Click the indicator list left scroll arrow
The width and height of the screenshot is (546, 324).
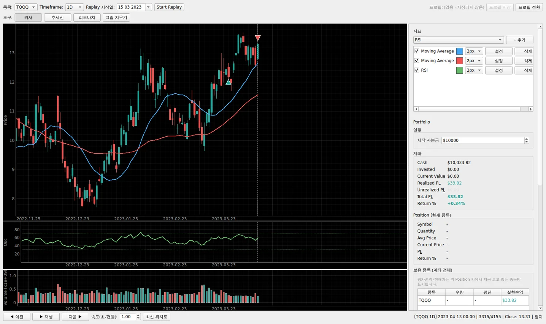pos(416,109)
